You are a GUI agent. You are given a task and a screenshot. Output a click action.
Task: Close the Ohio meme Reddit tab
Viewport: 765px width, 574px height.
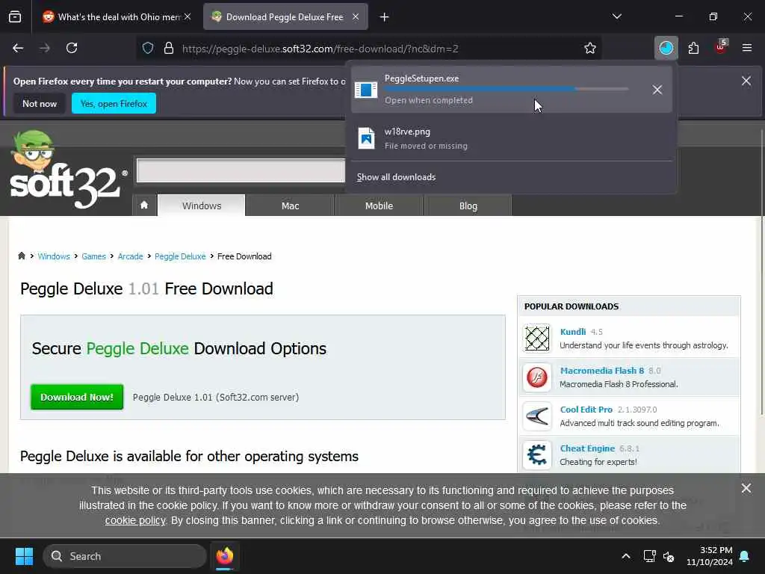188,16
